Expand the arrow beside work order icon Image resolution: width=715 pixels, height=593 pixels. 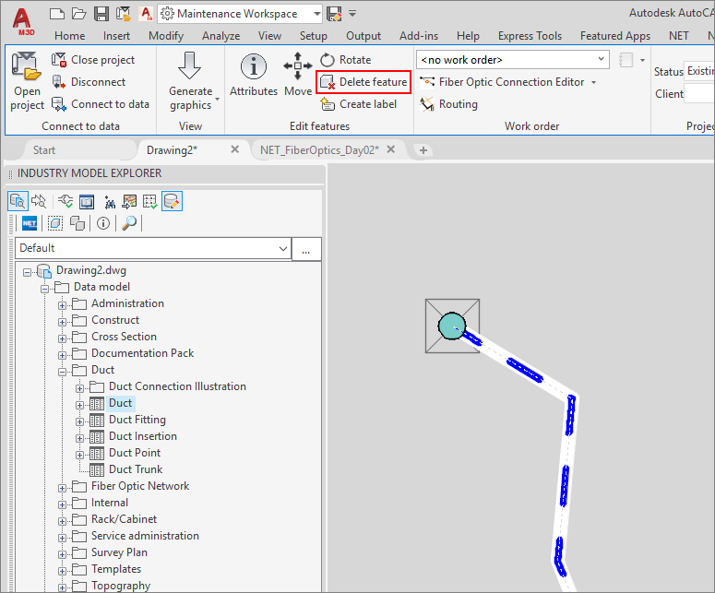(642, 60)
